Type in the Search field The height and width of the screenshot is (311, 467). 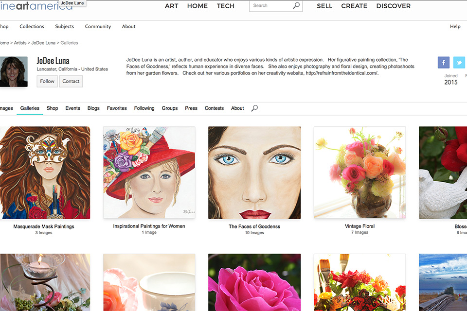(270, 6)
